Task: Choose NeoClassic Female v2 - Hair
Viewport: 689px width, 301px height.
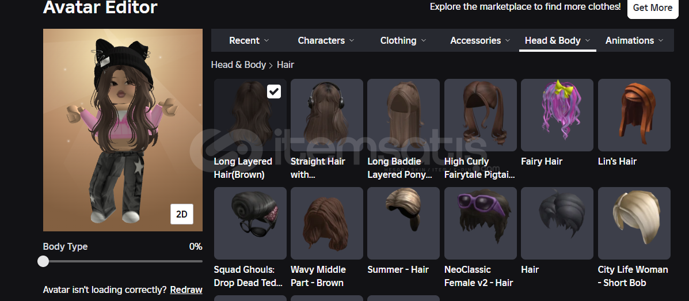Action: 480,223
